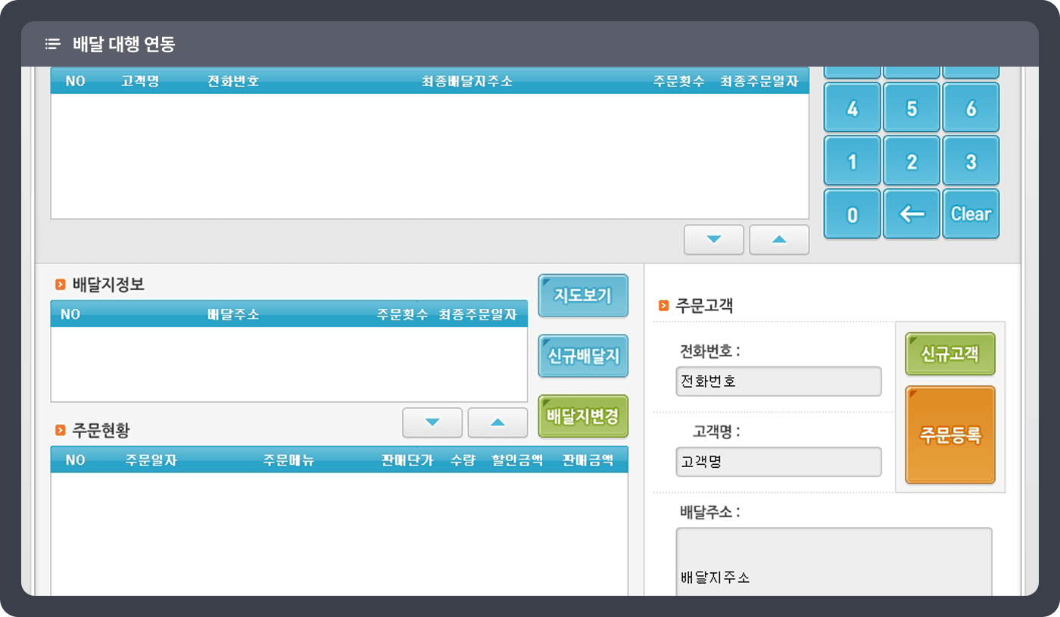Focus the 고객명 input field

click(778, 462)
